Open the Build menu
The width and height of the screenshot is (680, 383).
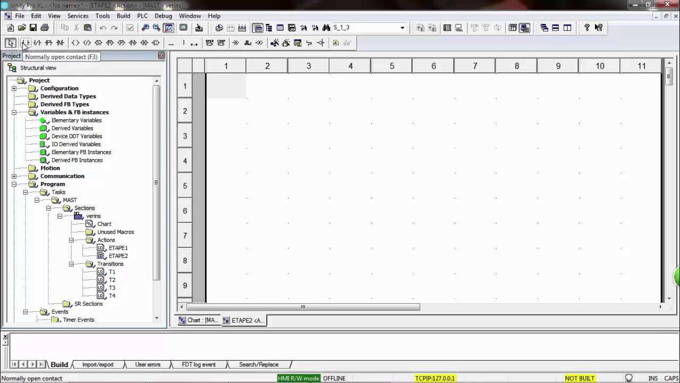pyautogui.click(x=124, y=16)
